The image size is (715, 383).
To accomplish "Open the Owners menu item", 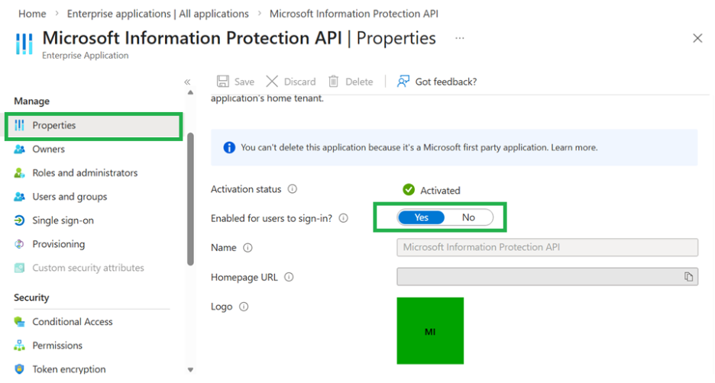I will 48,149.
